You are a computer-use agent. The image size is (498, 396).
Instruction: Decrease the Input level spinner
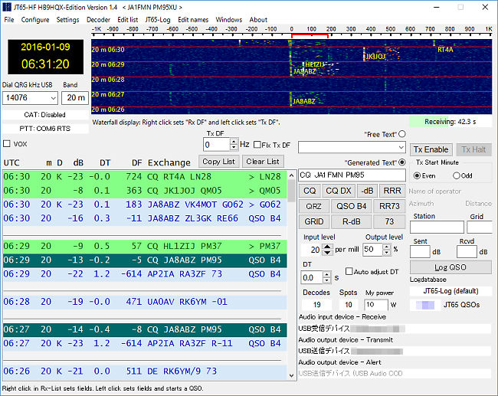(327, 253)
